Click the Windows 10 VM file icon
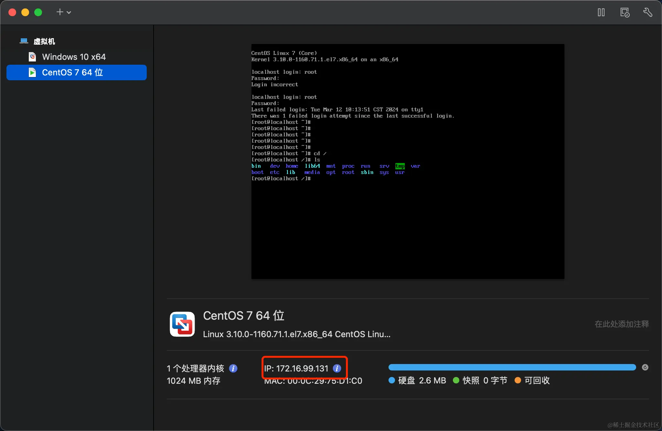The width and height of the screenshot is (662, 431). (x=32, y=57)
